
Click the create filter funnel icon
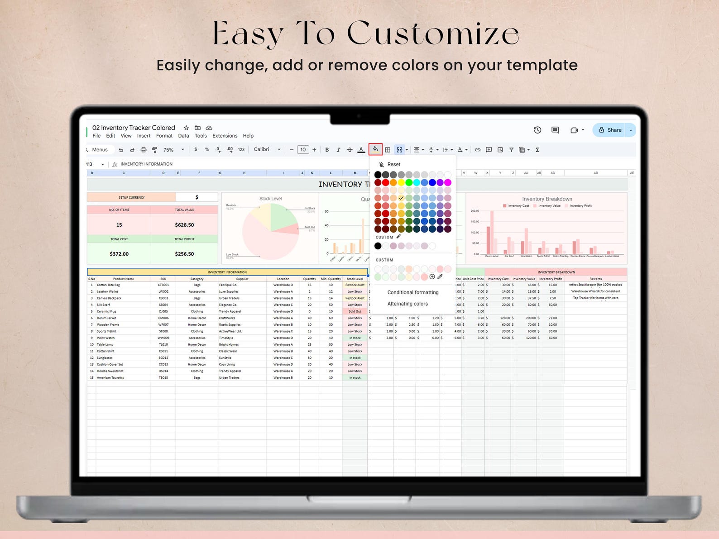click(x=511, y=150)
